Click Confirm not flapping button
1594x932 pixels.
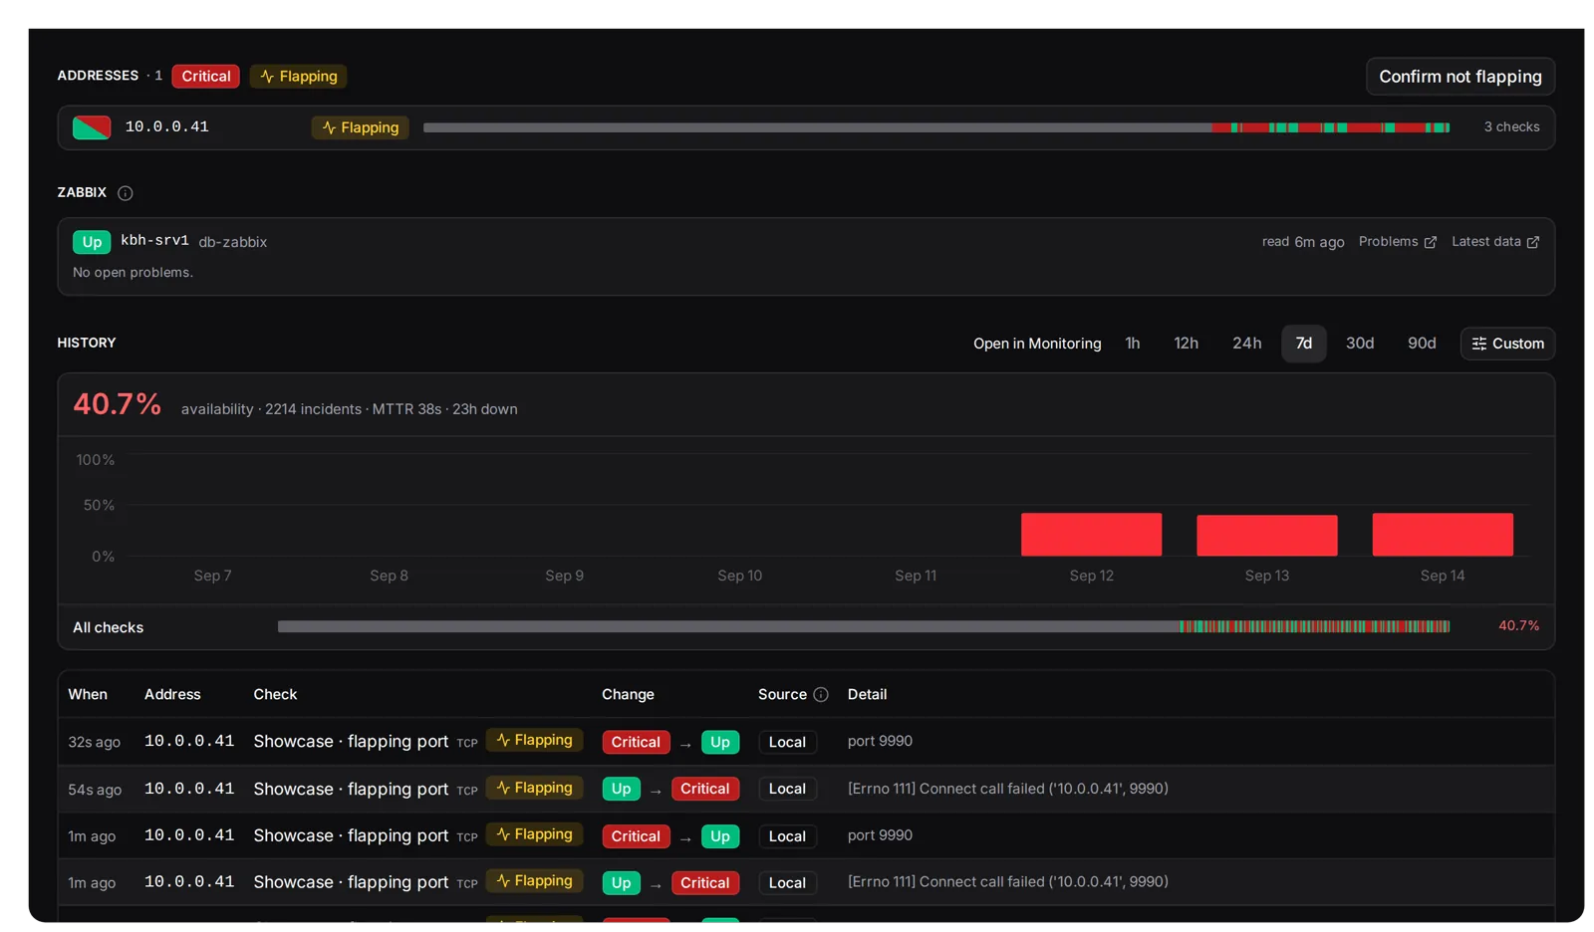click(x=1460, y=77)
